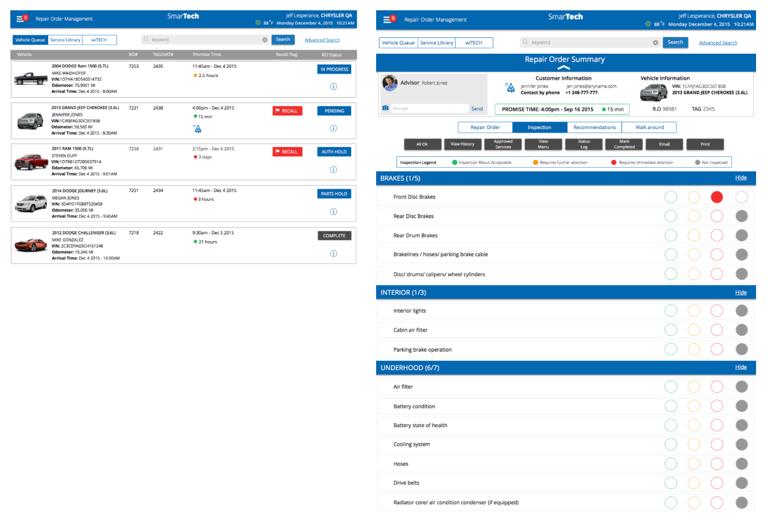
Task: Collapse the Repair Order Summary header chevron
Action: (563, 68)
